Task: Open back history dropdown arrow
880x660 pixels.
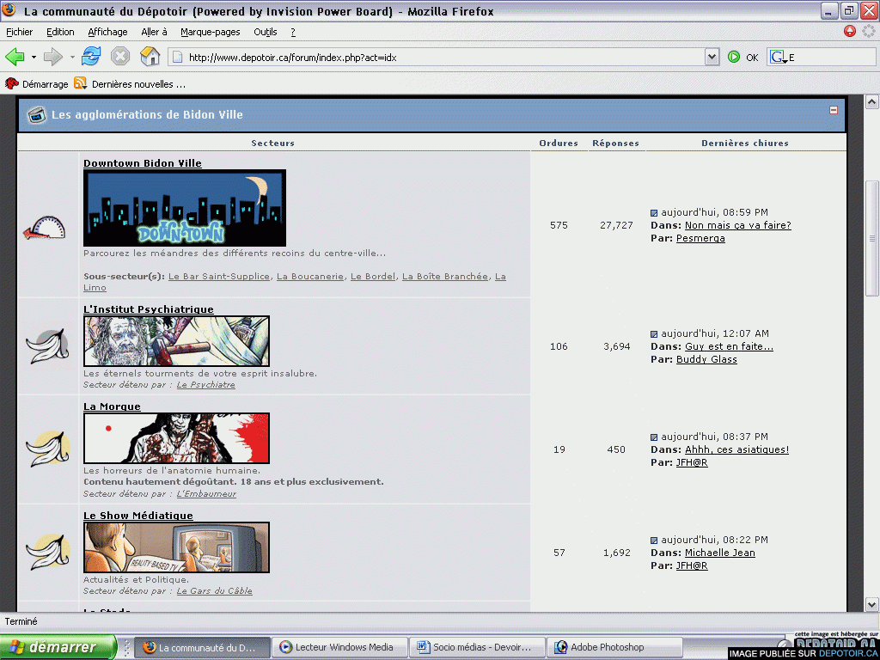Action: coord(34,58)
